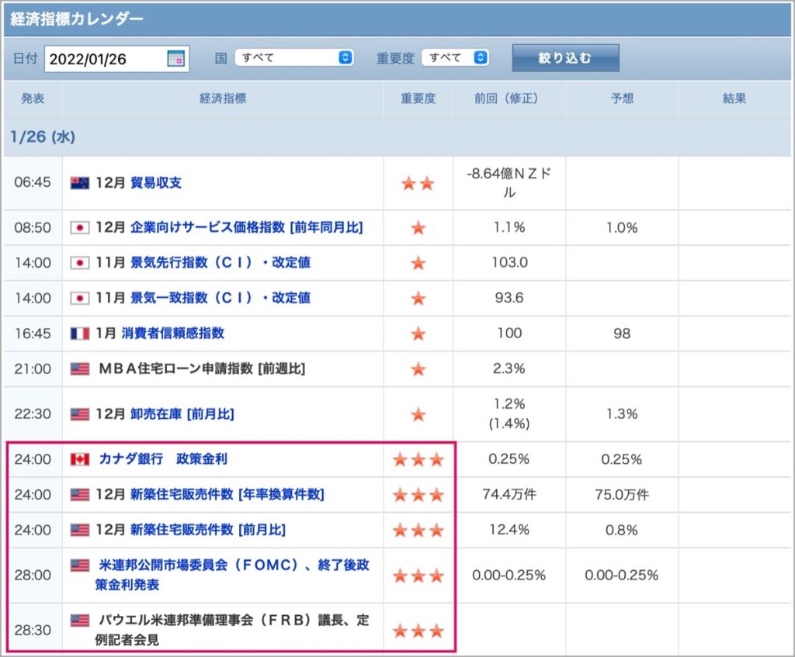Open 新築住宅販売件数 [年率換算件数] link
This screenshot has width=795, height=657.
click(227, 494)
